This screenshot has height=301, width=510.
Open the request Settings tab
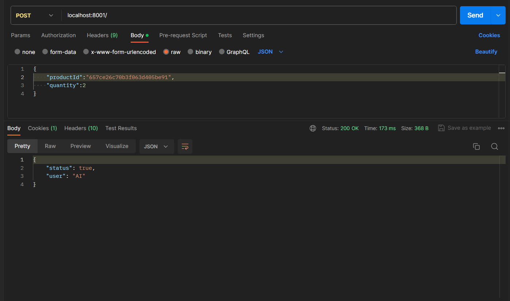[x=253, y=35]
